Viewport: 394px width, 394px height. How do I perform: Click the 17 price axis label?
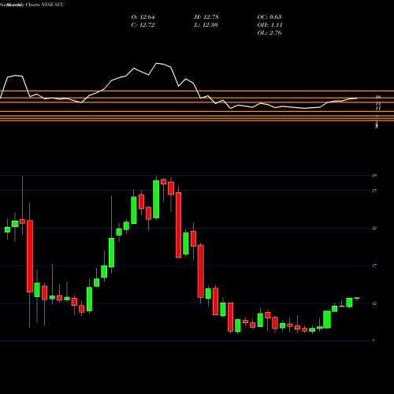[x=374, y=266]
